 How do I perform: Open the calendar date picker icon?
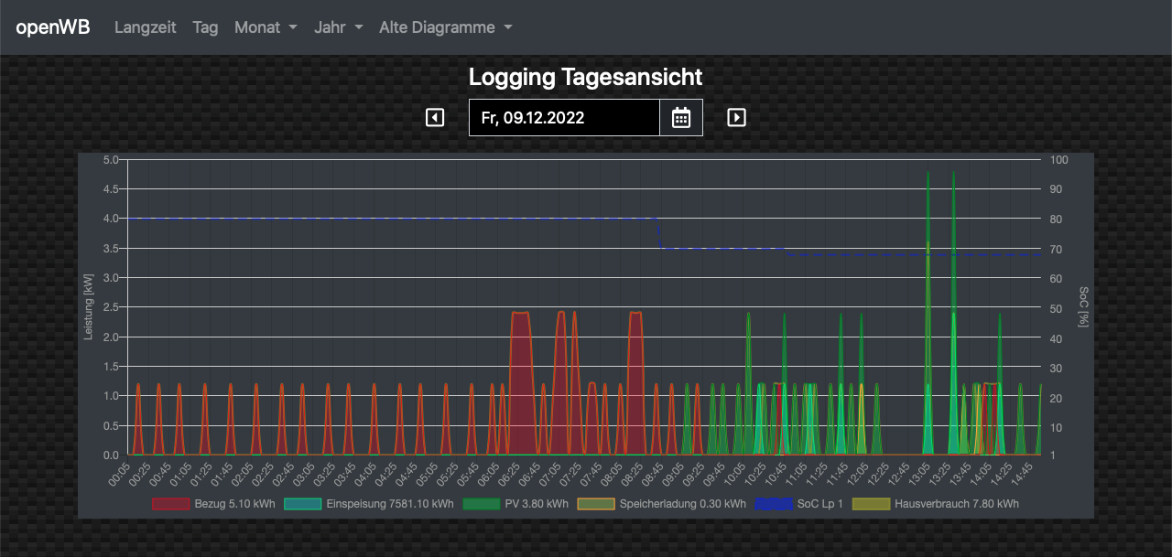pos(680,117)
